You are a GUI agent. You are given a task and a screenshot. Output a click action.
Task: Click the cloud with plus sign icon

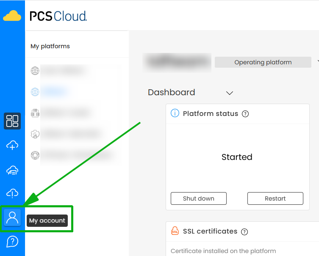pyautogui.click(x=12, y=145)
